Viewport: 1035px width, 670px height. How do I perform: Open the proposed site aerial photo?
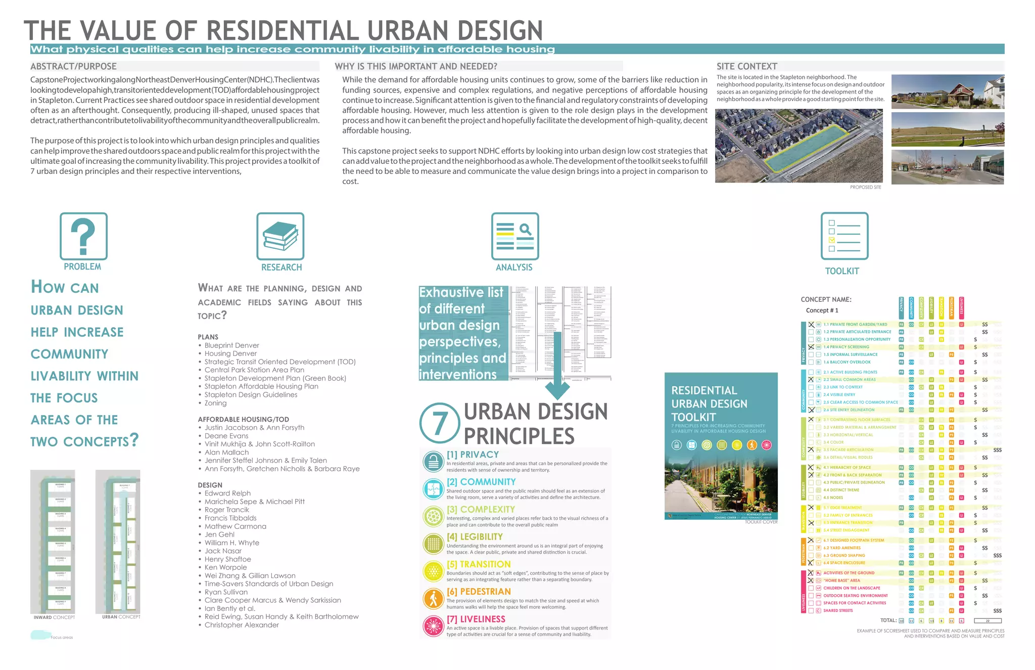coord(799,146)
